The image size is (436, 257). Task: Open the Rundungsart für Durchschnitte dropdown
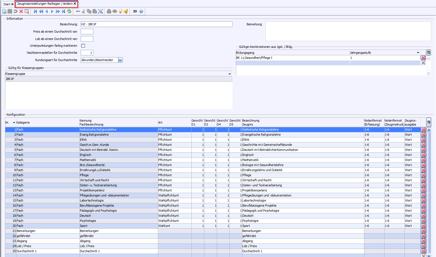(120, 60)
